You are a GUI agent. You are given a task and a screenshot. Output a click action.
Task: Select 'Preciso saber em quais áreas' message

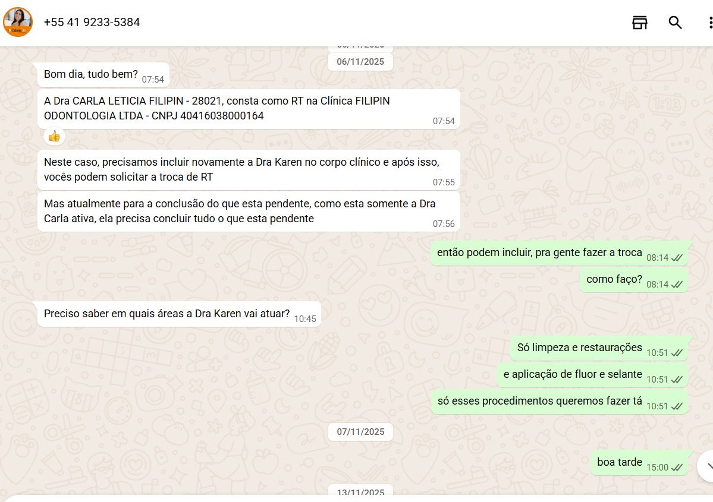click(179, 314)
